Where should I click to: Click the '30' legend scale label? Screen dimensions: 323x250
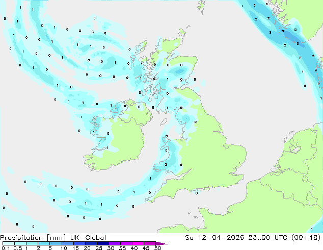click(111, 248)
